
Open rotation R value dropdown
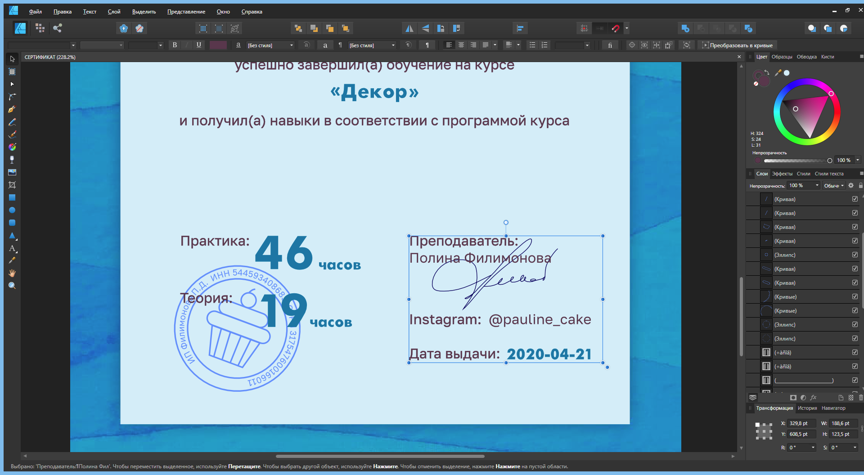click(x=813, y=448)
